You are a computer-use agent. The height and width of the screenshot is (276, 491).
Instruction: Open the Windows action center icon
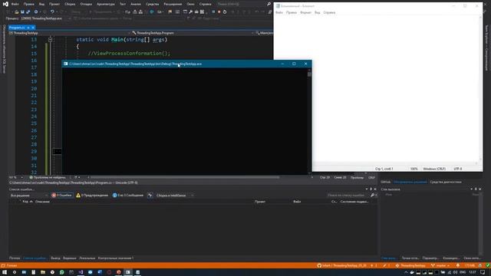tap(483, 272)
